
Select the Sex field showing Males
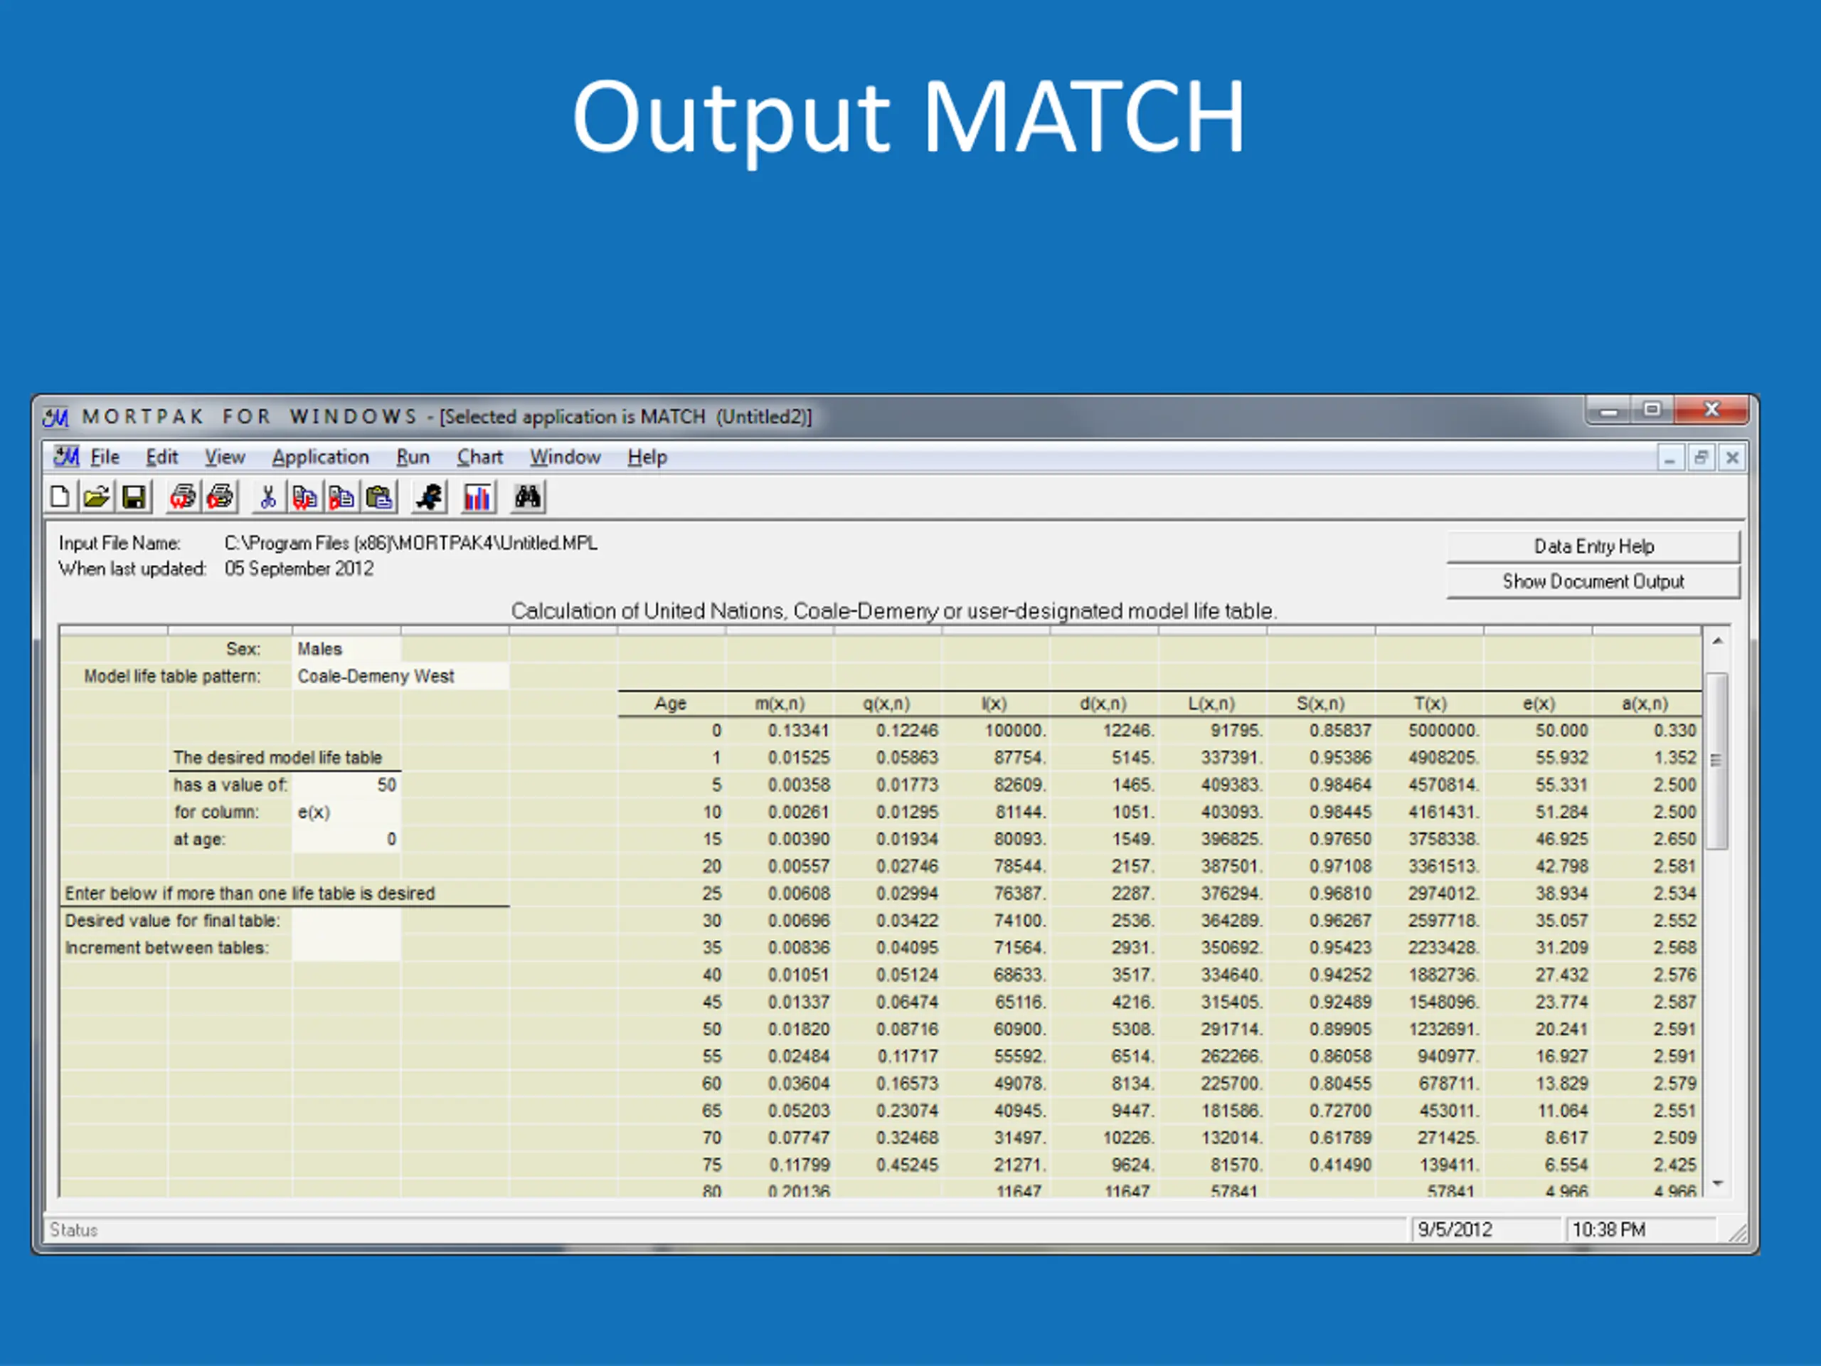[346, 649]
